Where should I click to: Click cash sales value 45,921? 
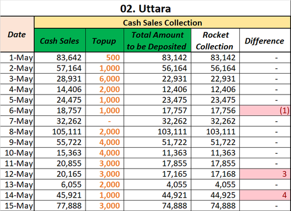pyautogui.click(x=60, y=195)
